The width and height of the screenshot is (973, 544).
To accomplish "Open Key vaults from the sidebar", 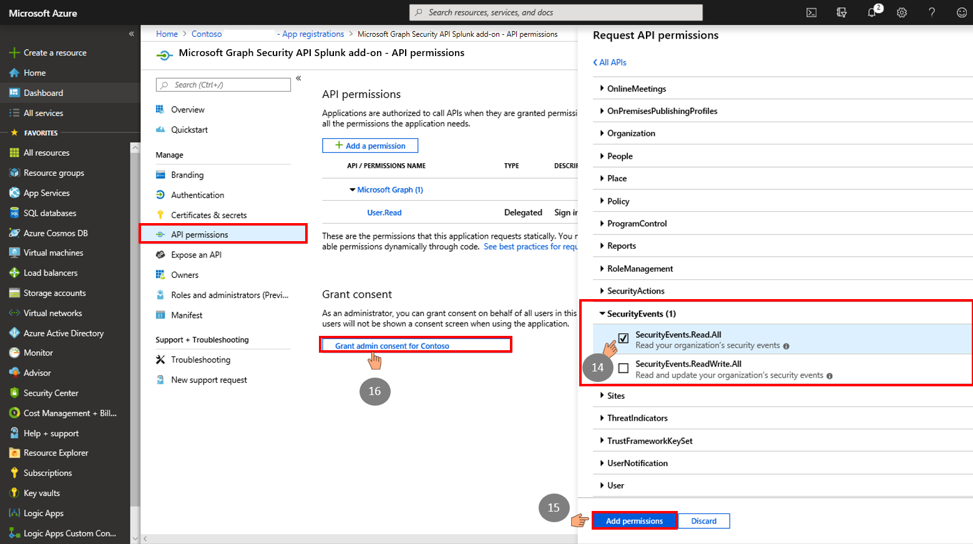I will coord(42,492).
